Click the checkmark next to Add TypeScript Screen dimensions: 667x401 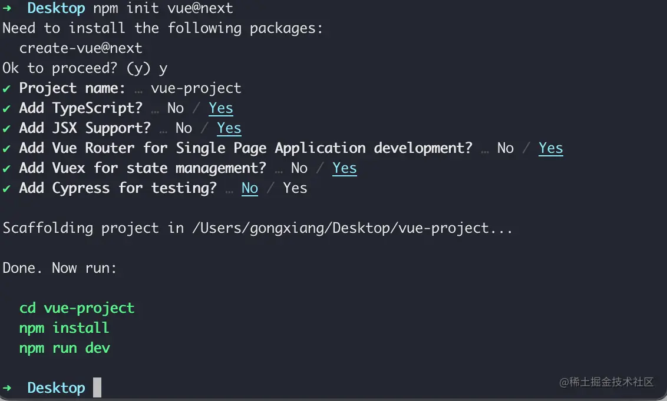pyautogui.click(x=6, y=108)
